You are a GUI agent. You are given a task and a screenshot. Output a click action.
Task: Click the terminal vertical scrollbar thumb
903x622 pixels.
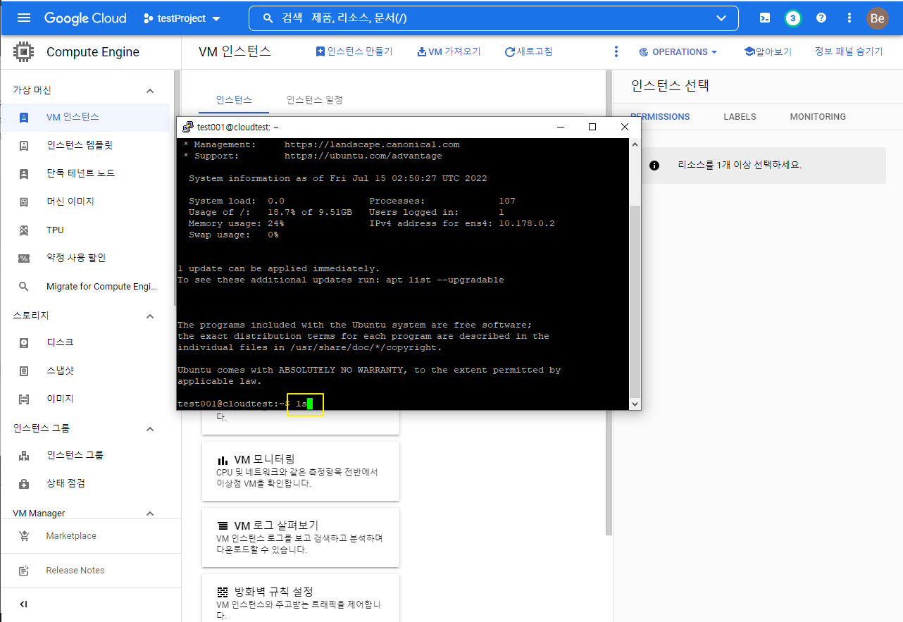coord(635,301)
